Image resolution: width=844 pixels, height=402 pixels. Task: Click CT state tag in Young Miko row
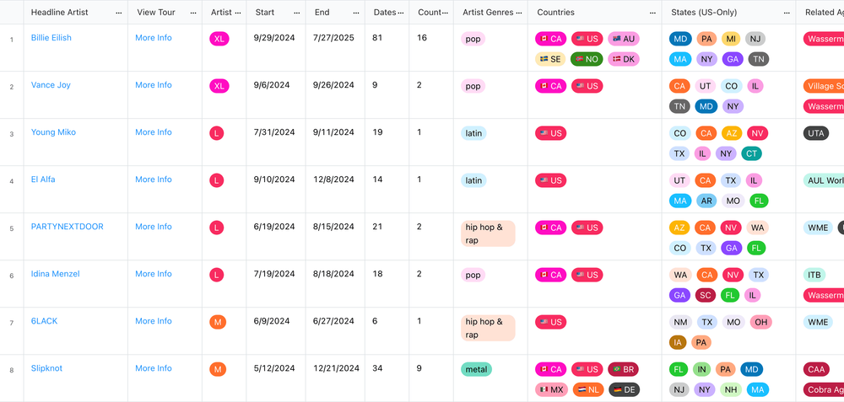752,153
